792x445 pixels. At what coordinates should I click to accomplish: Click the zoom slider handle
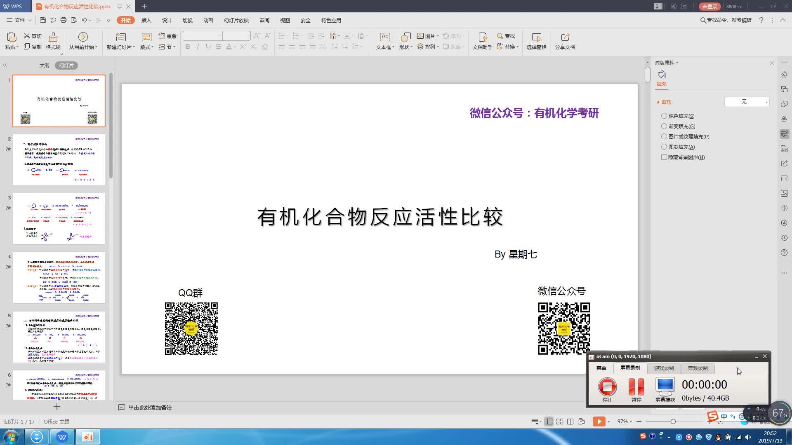pyautogui.click(x=673, y=422)
